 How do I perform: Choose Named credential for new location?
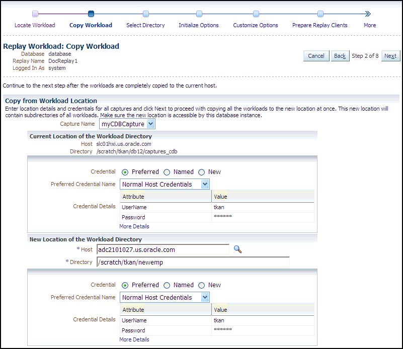167,285
